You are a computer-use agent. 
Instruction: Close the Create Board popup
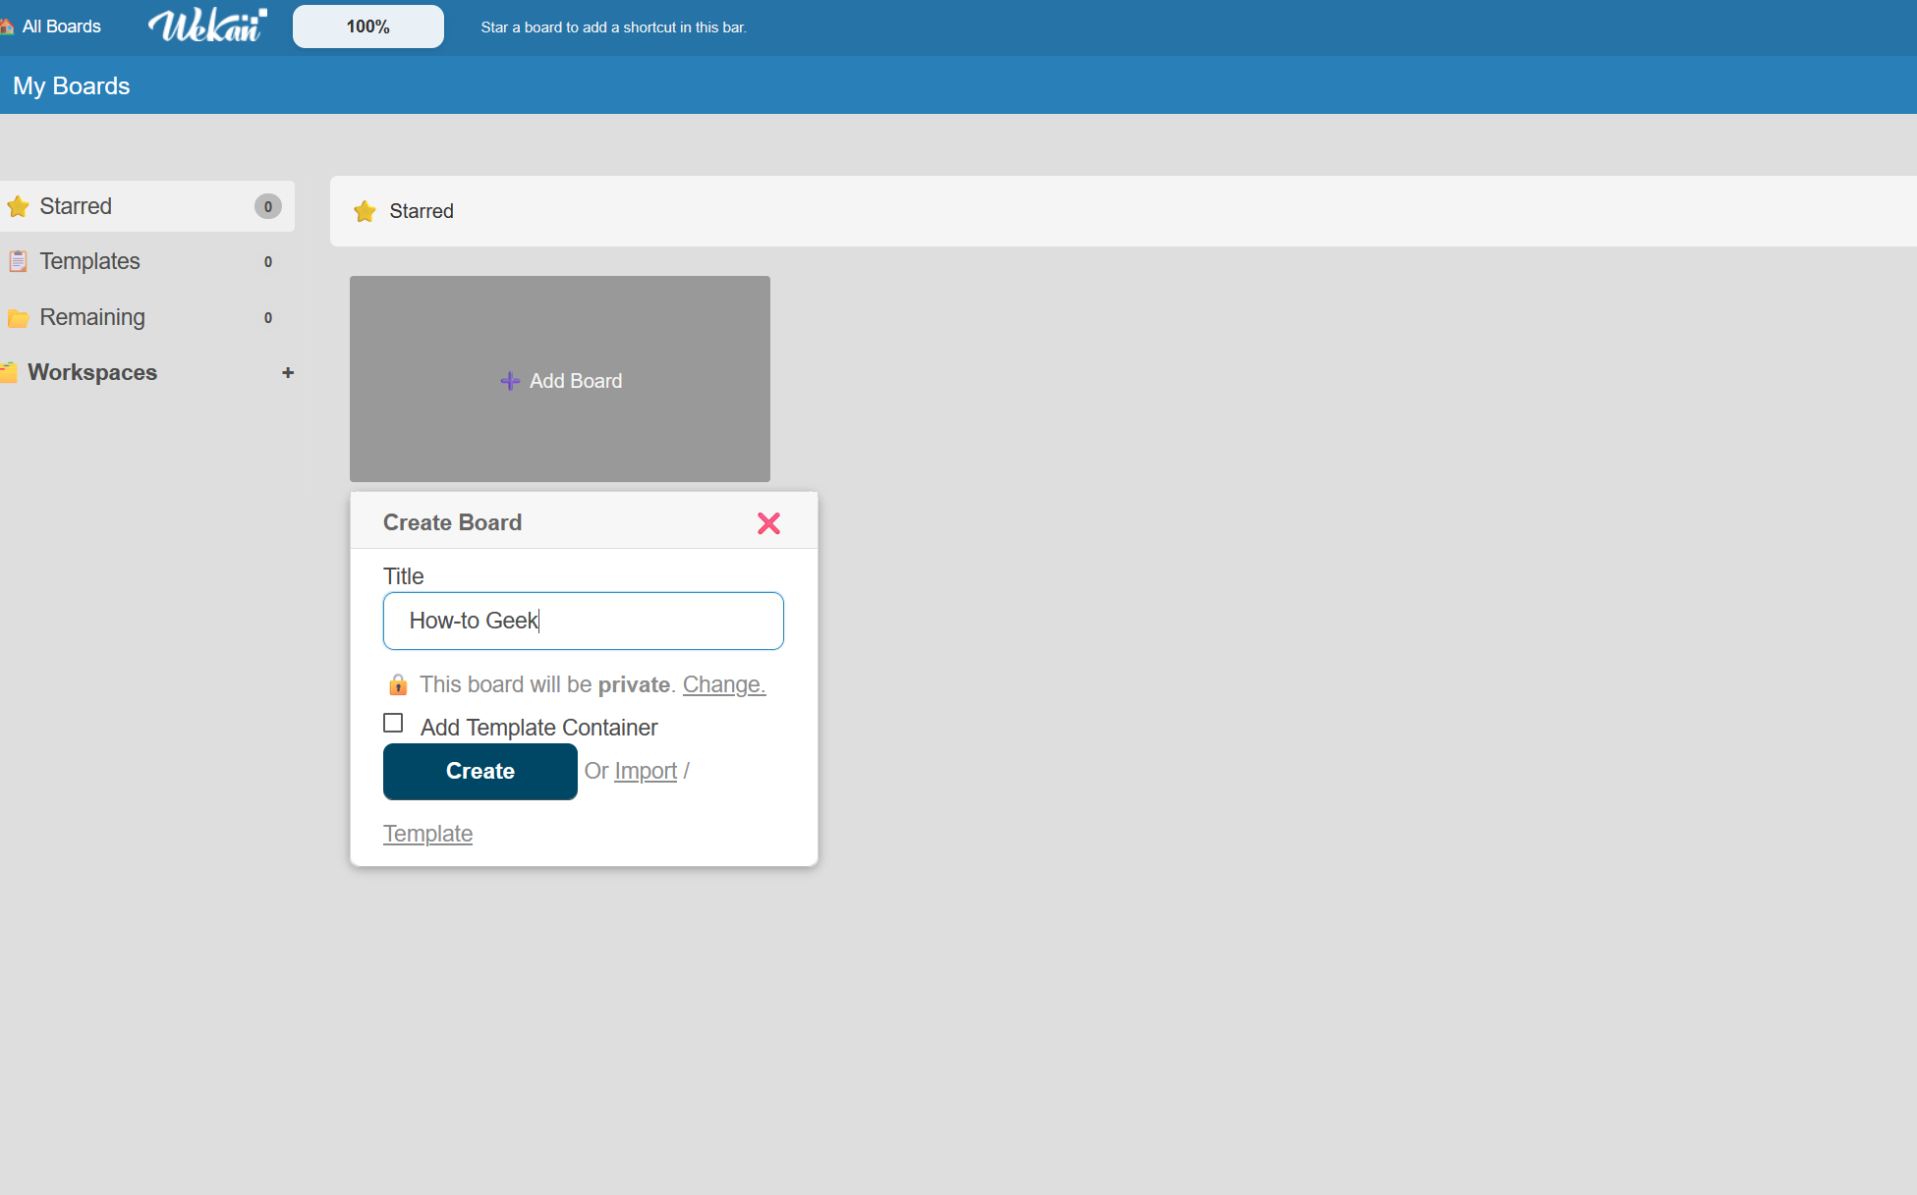tap(768, 523)
